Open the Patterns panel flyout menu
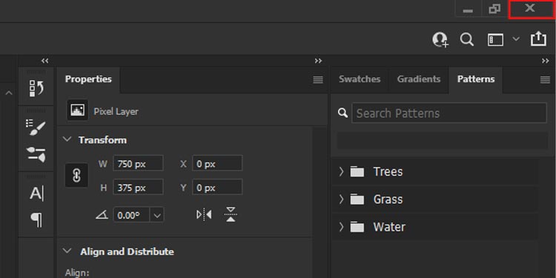The height and width of the screenshot is (278, 556). tap(545, 80)
